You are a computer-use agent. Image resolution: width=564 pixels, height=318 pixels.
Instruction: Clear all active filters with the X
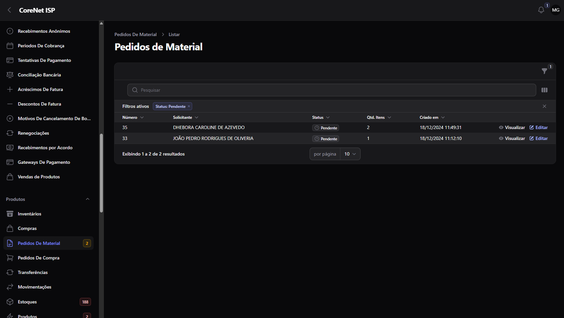click(544, 106)
